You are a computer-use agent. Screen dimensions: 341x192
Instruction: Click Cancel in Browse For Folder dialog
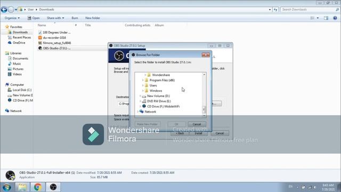pyautogui.click(x=197, y=124)
